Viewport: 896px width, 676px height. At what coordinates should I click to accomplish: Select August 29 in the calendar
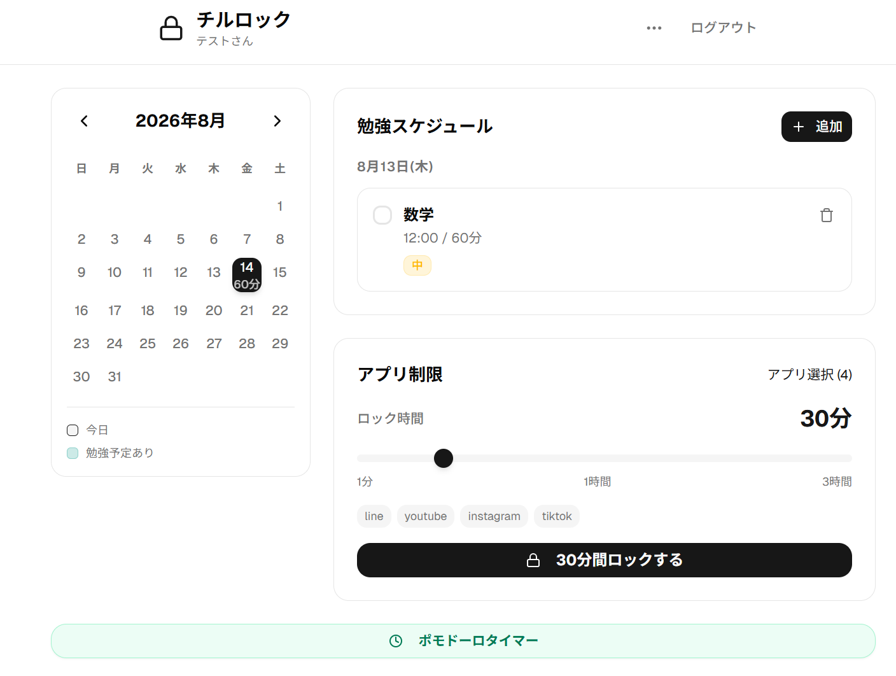280,344
